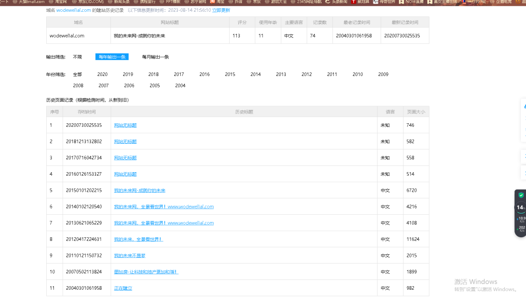This screenshot has width=526, height=299.
Task: Select 全部 in the year filter
Action: [77, 74]
